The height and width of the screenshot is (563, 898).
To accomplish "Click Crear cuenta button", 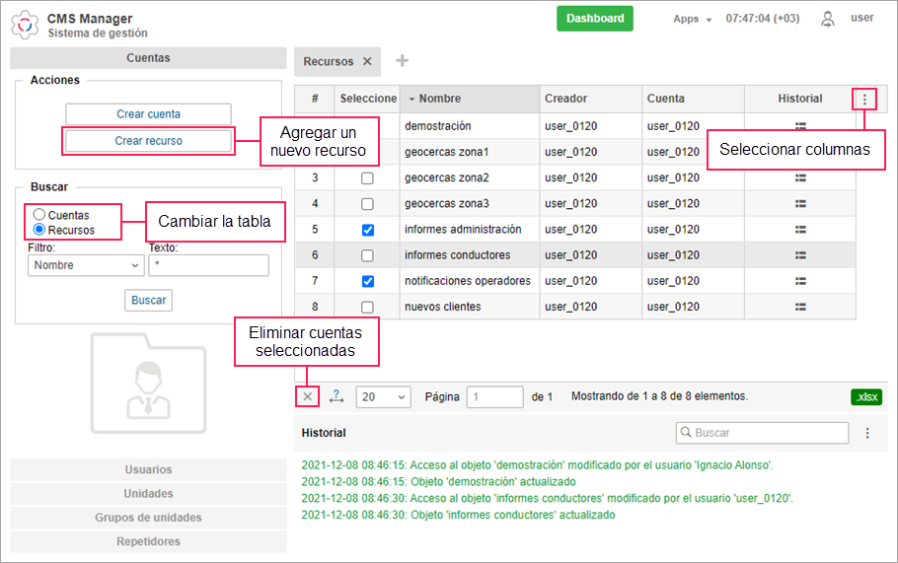I will pos(148,113).
